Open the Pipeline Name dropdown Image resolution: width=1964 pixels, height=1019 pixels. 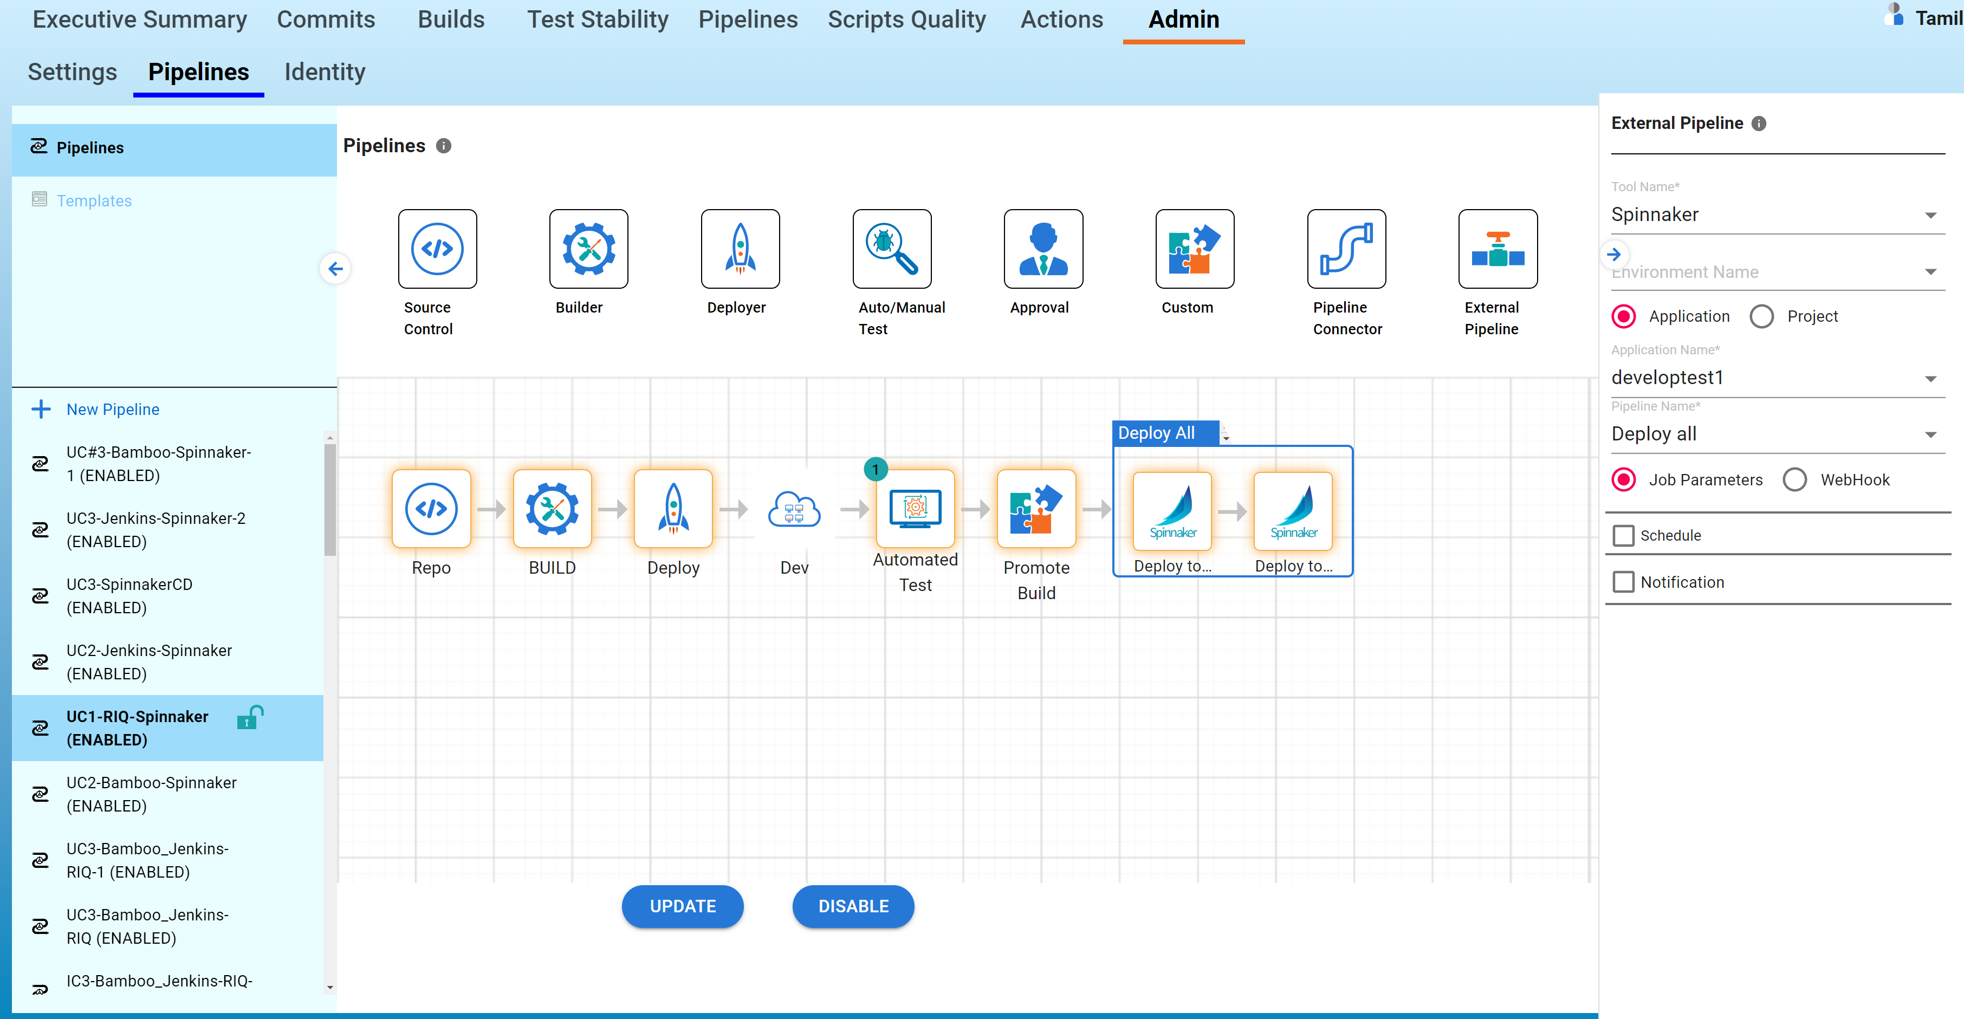point(1777,434)
